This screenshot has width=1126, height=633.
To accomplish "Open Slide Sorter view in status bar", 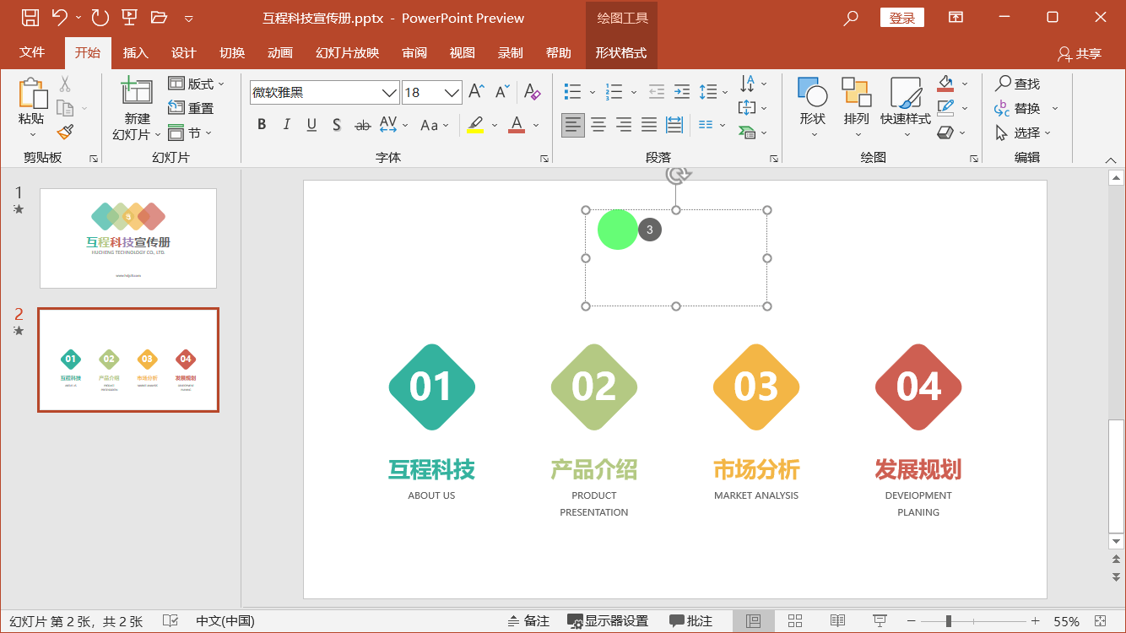I will click(x=794, y=621).
